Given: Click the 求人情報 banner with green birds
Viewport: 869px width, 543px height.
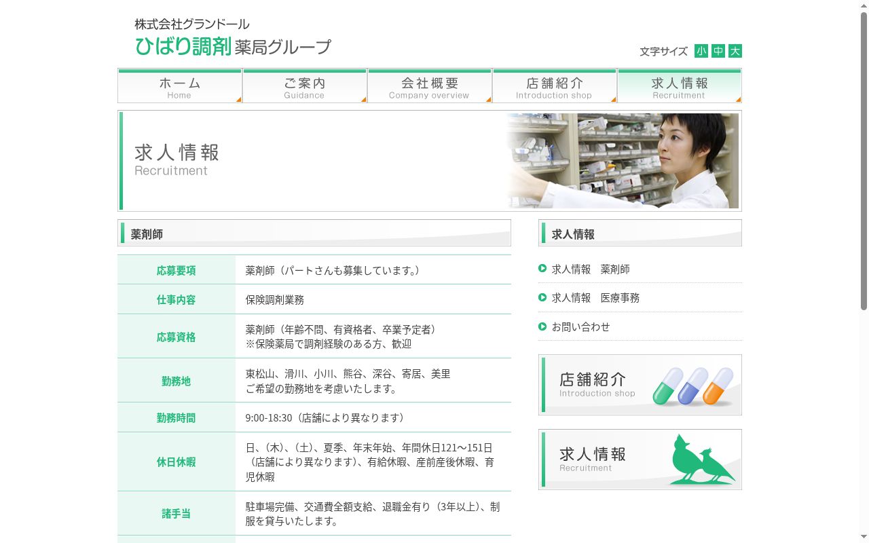Looking at the screenshot, I should coord(640,460).
